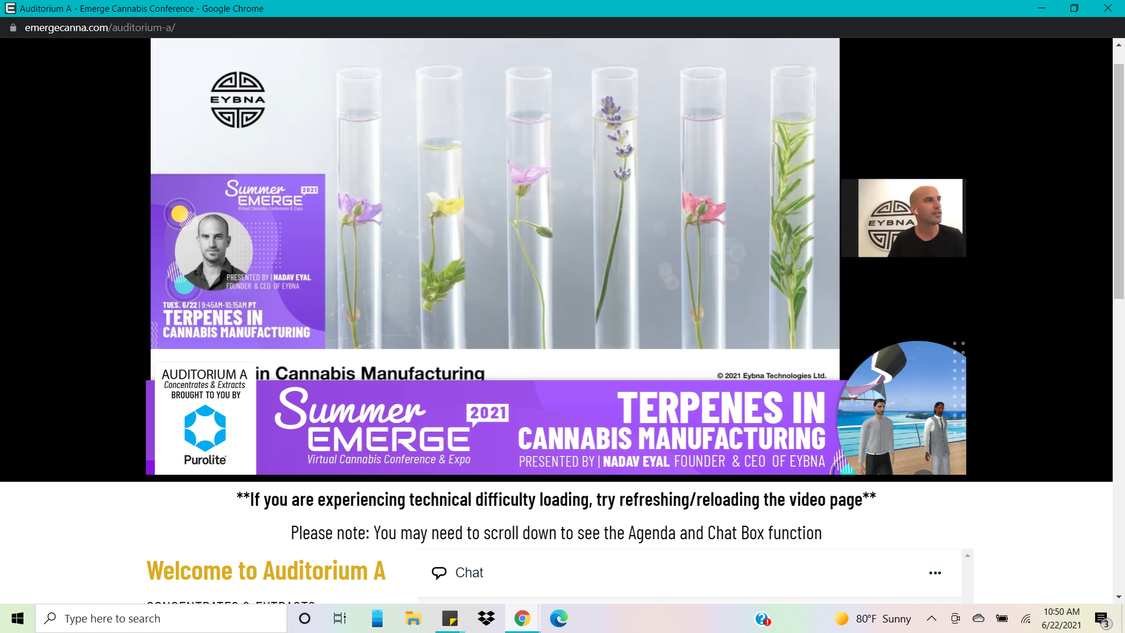Open the notification center icon
Viewport: 1125px width, 633px height.
1101,619
